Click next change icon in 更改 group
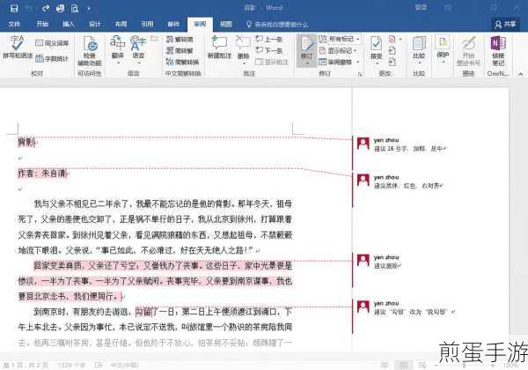 [392, 62]
